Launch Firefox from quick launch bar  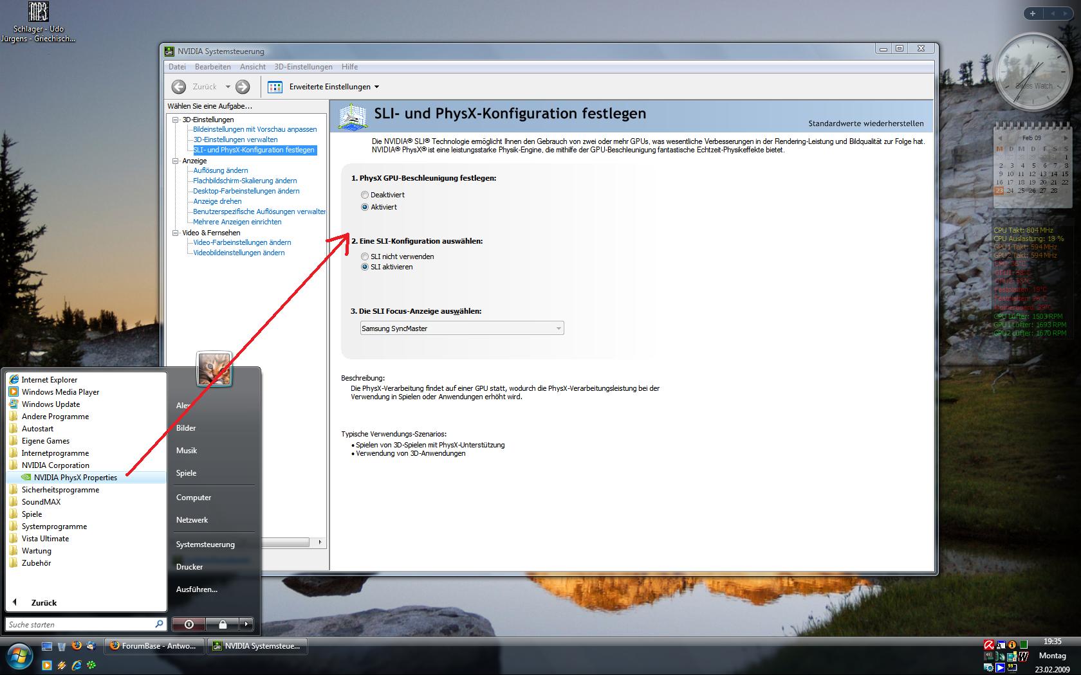pyautogui.click(x=77, y=645)
